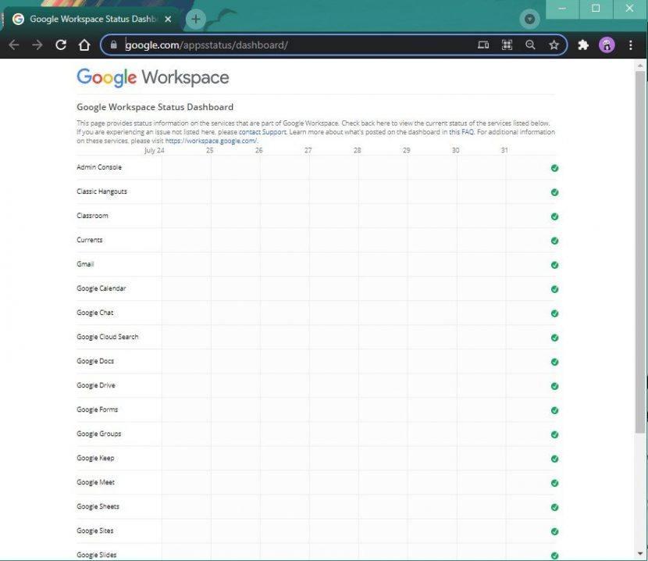The image size is (648, 561).
Task: Click the Google Calendar green status icon
Action: pyautogui.click(x=554, y=289)
